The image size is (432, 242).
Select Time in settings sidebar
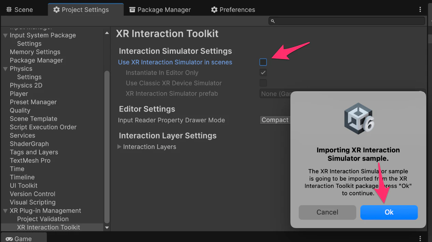click(x=17, y=169)
